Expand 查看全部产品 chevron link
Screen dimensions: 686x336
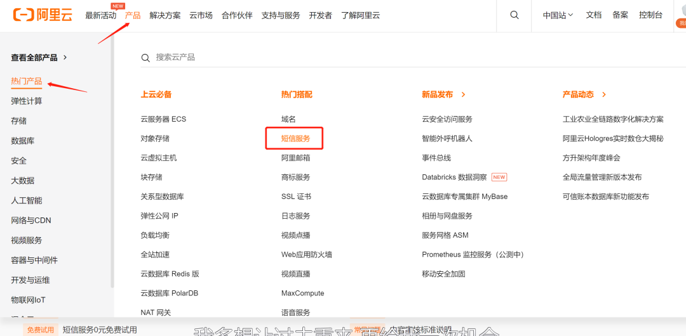(x=39, y=57)
